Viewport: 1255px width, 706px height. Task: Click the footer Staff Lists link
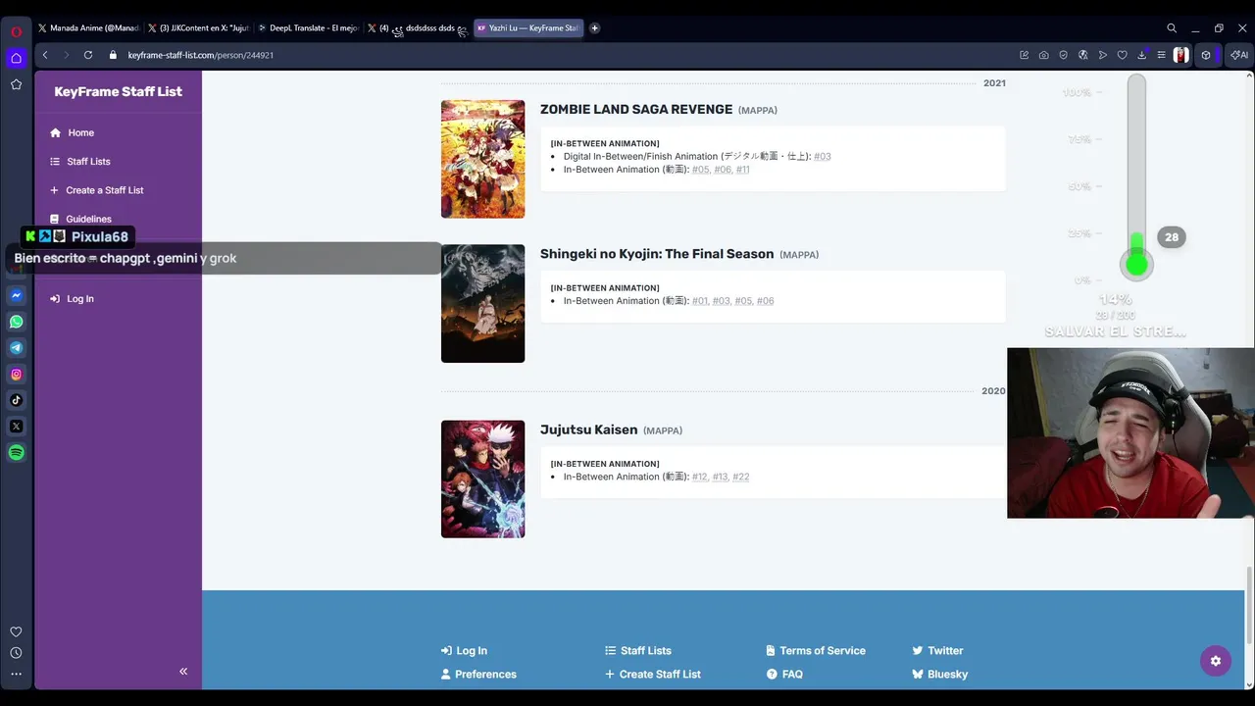point(638,650)
